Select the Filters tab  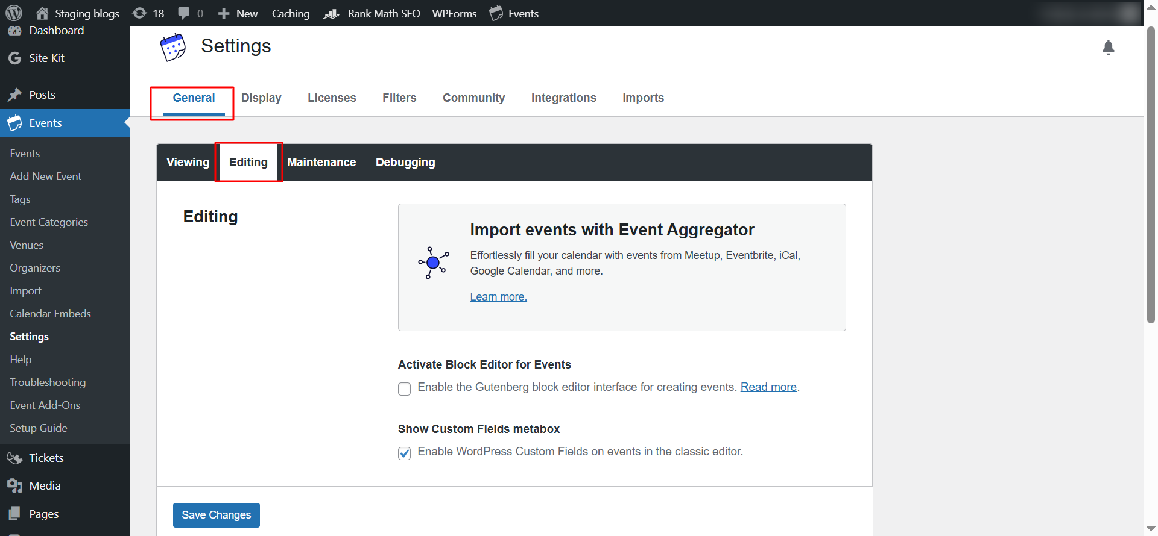coord(399,98)
